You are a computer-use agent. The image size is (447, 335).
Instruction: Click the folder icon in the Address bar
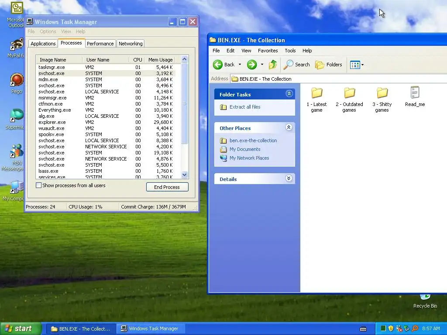point(234,79)
